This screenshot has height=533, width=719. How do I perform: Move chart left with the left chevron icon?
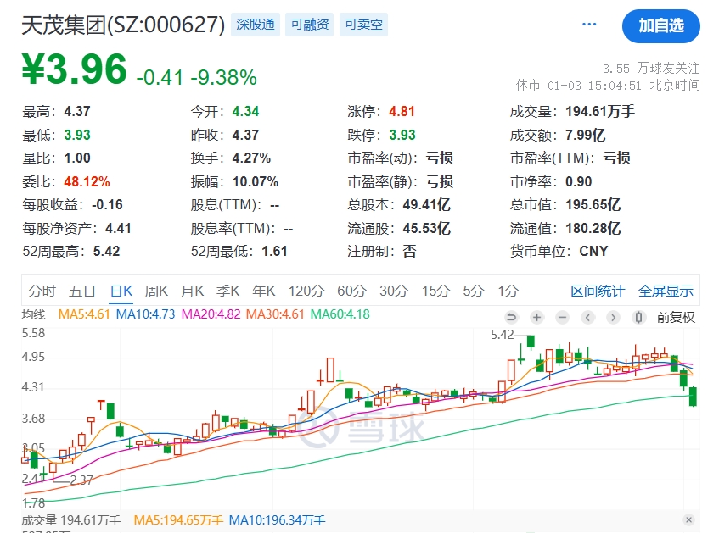click(588, 317)
